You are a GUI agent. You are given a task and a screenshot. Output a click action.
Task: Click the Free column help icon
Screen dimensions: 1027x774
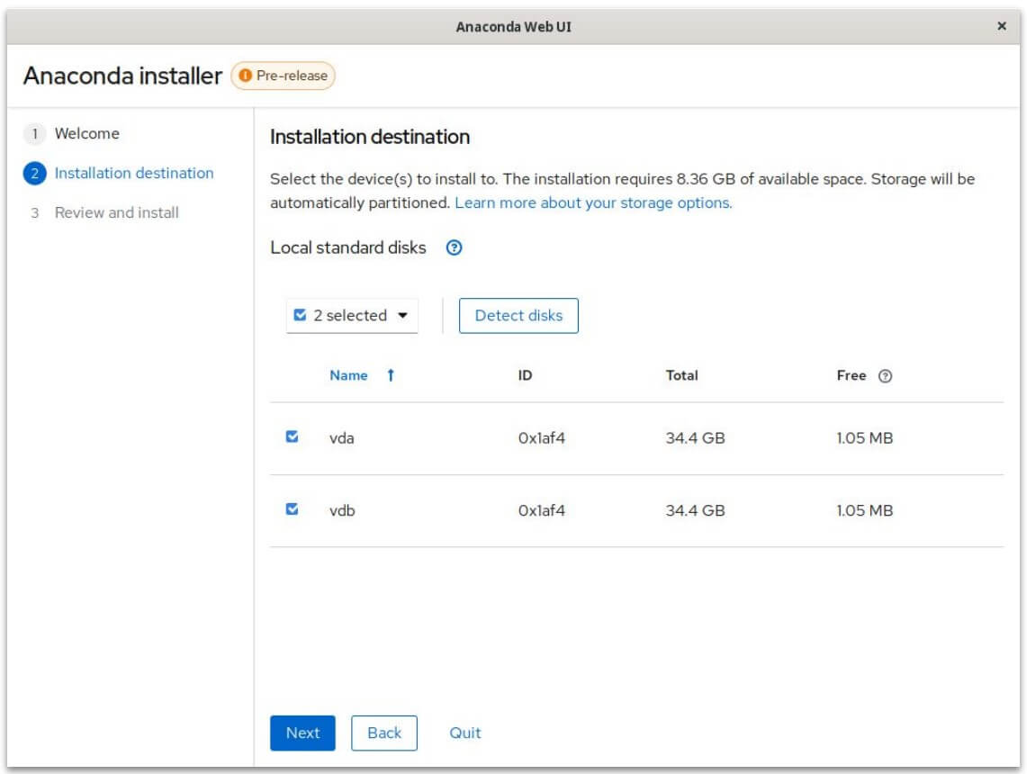[x=885, y=375]
